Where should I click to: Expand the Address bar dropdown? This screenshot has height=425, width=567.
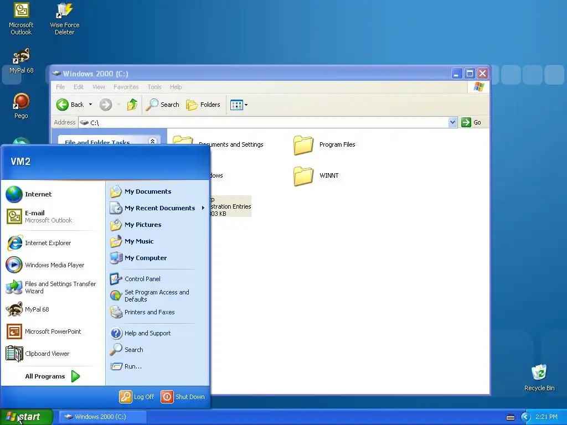pyautogui.click(x=452, y=122)
